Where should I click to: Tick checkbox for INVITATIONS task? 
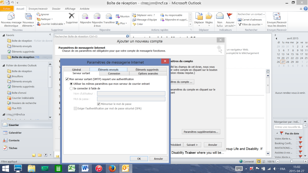point(297,148)
